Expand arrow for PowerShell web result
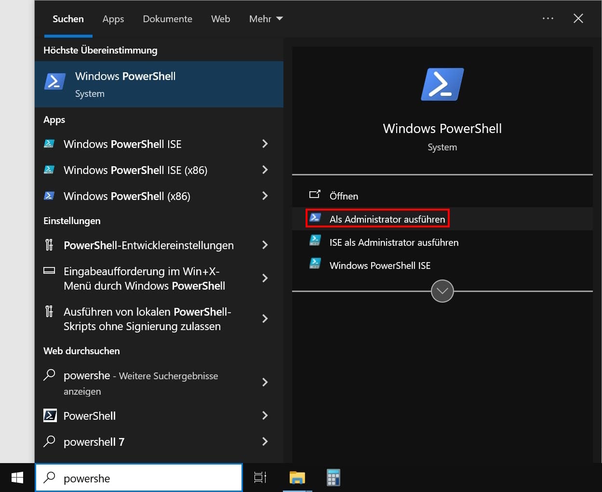602x492 pixels. (265, 415)
